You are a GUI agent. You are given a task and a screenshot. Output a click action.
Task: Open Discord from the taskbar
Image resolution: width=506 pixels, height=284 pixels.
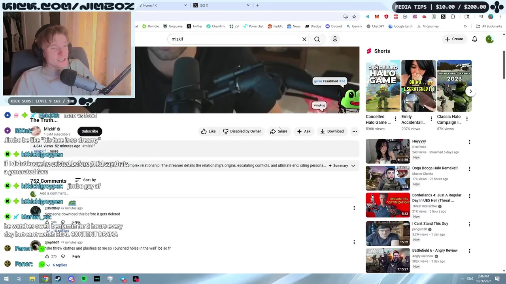coord(71,279)
